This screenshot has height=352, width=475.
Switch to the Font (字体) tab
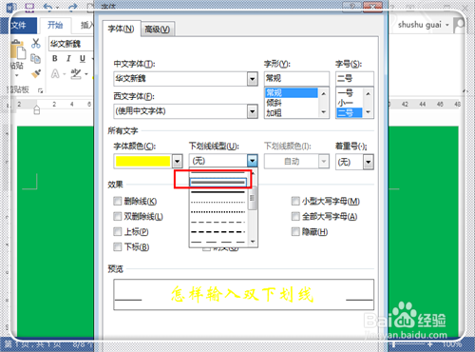[x=121, y=29]
